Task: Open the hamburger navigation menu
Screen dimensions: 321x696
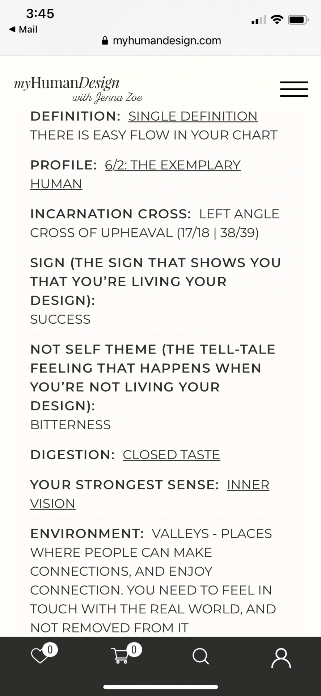Action: (293, 89)
